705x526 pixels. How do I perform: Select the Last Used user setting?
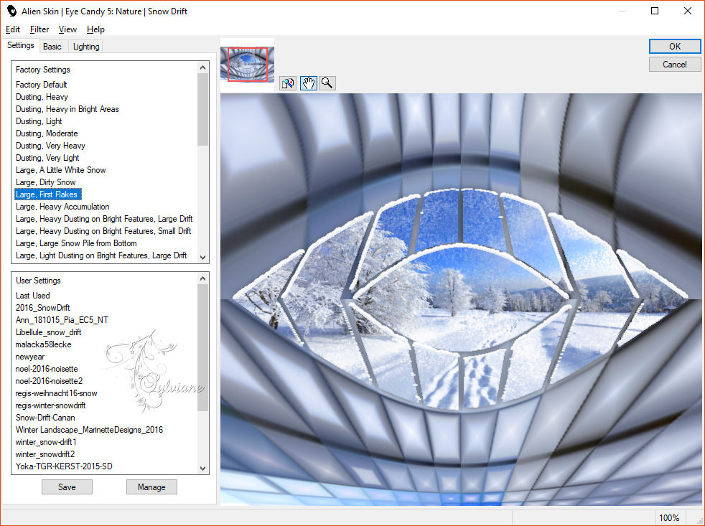coord(33,296)
